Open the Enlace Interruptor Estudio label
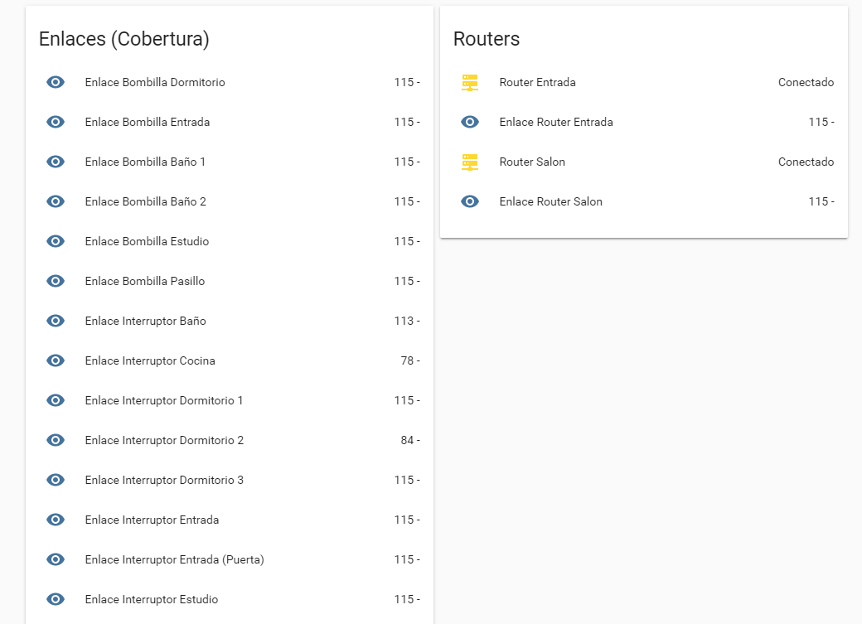 tap(152, 599)
